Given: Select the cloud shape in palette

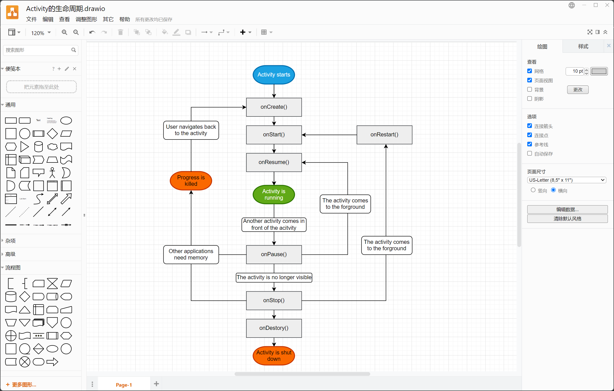Looking at the screenshot, I should pyautogui.click(x=52, y=147).
